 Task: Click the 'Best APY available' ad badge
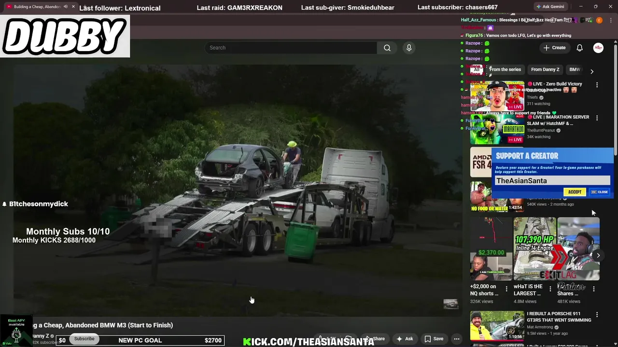click(16, 331)
